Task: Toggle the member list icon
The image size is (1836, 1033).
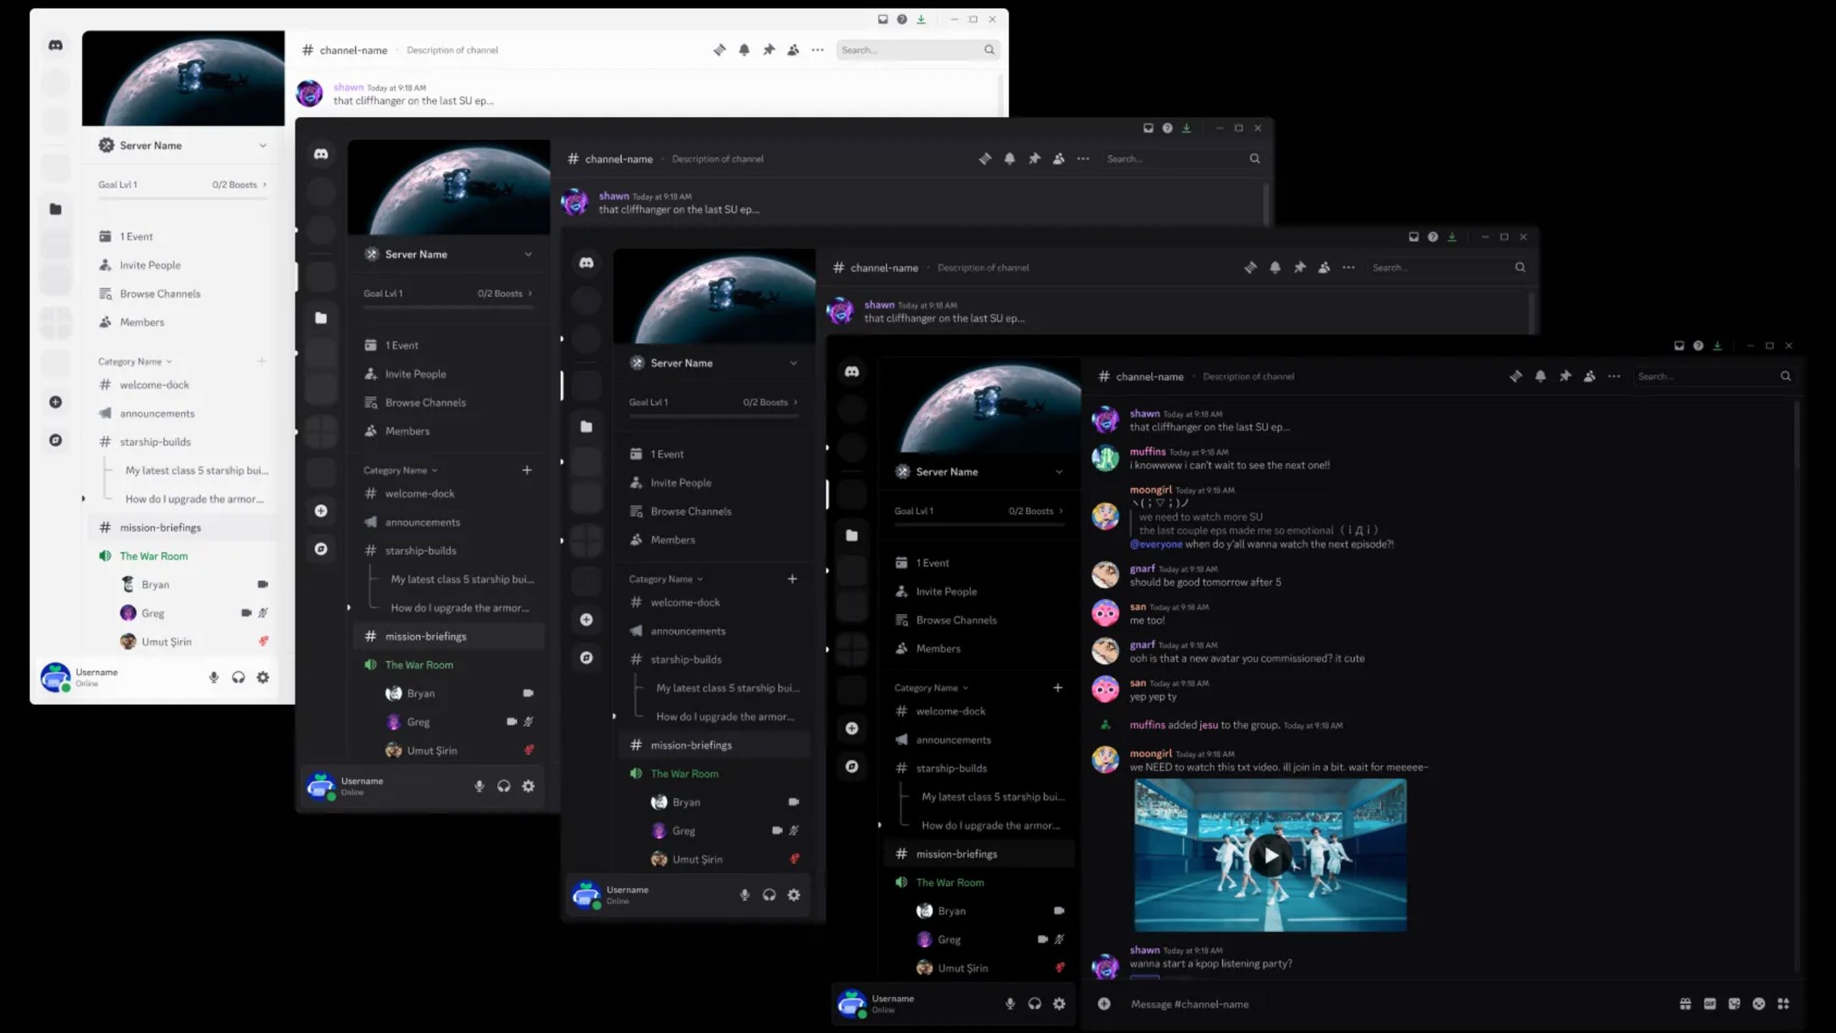Action: click(1590, 376)
